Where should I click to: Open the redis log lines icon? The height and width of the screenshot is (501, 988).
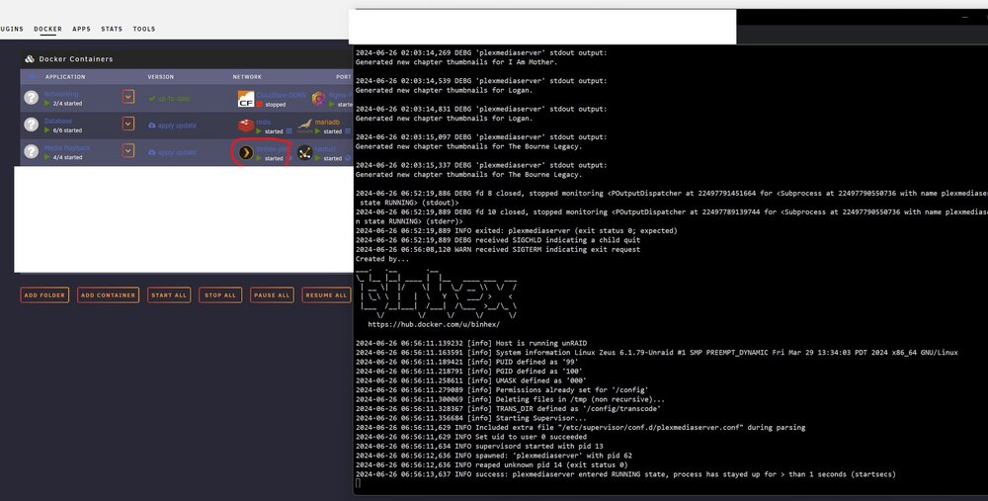289,131
